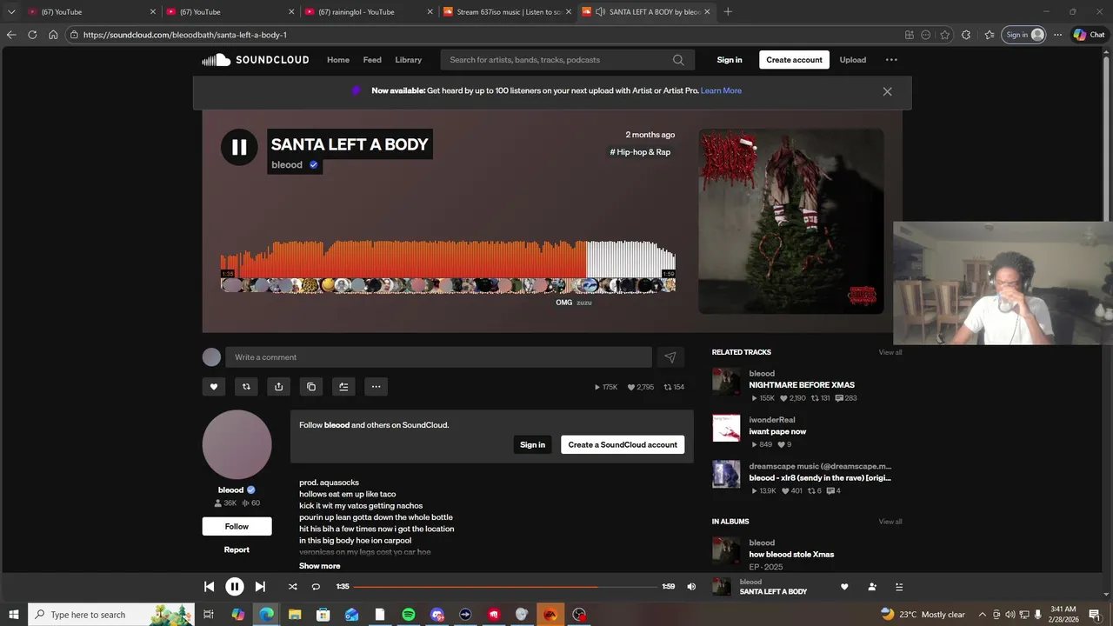Image resolution: width=1113 pixels, height=626 pixels.
Task: Open the Feed tab in SoundCloud header
Action: (x=372, y=60)
